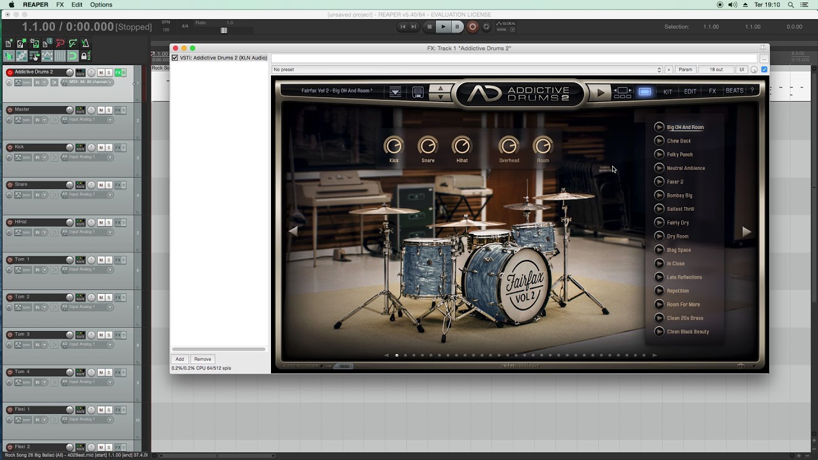818x460 pixels.
Task: Toggle the REAPER transport repeat button
Action: click(x=486, y=27)
